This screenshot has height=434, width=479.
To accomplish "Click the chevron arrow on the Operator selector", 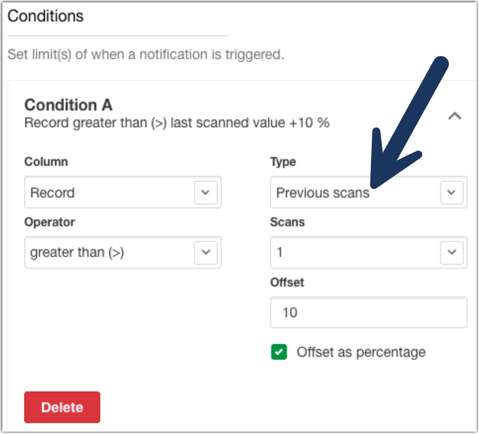I will (x=206, y=253).
